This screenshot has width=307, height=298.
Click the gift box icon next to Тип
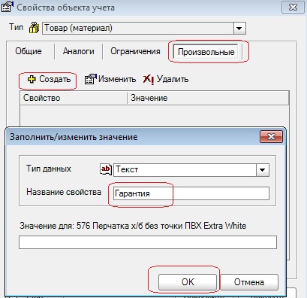tap(34, 28)
